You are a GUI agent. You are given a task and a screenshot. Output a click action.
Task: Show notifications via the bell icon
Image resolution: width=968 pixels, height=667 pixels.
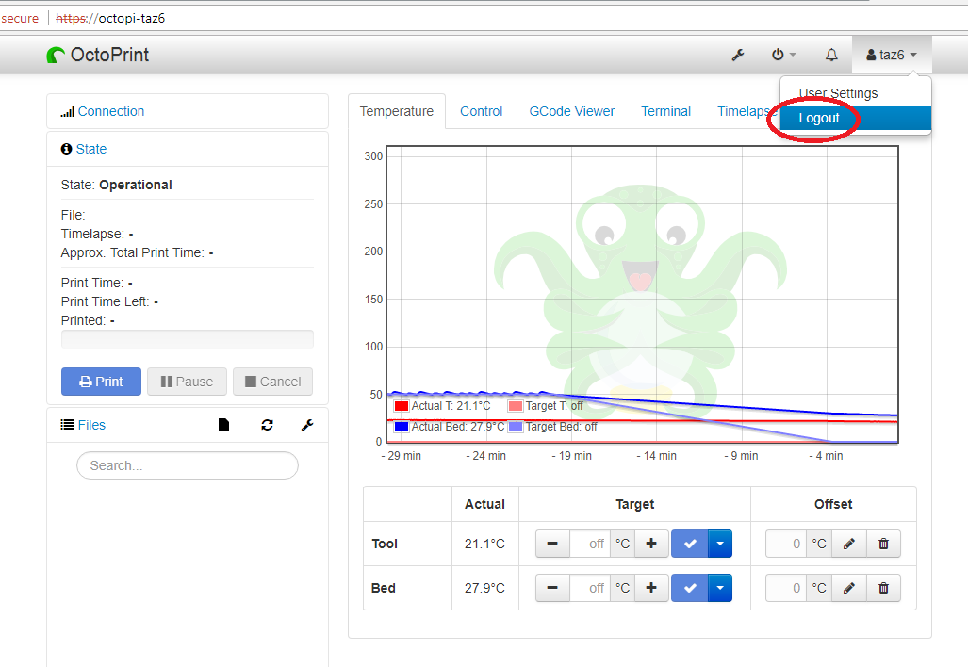(831, 55)
